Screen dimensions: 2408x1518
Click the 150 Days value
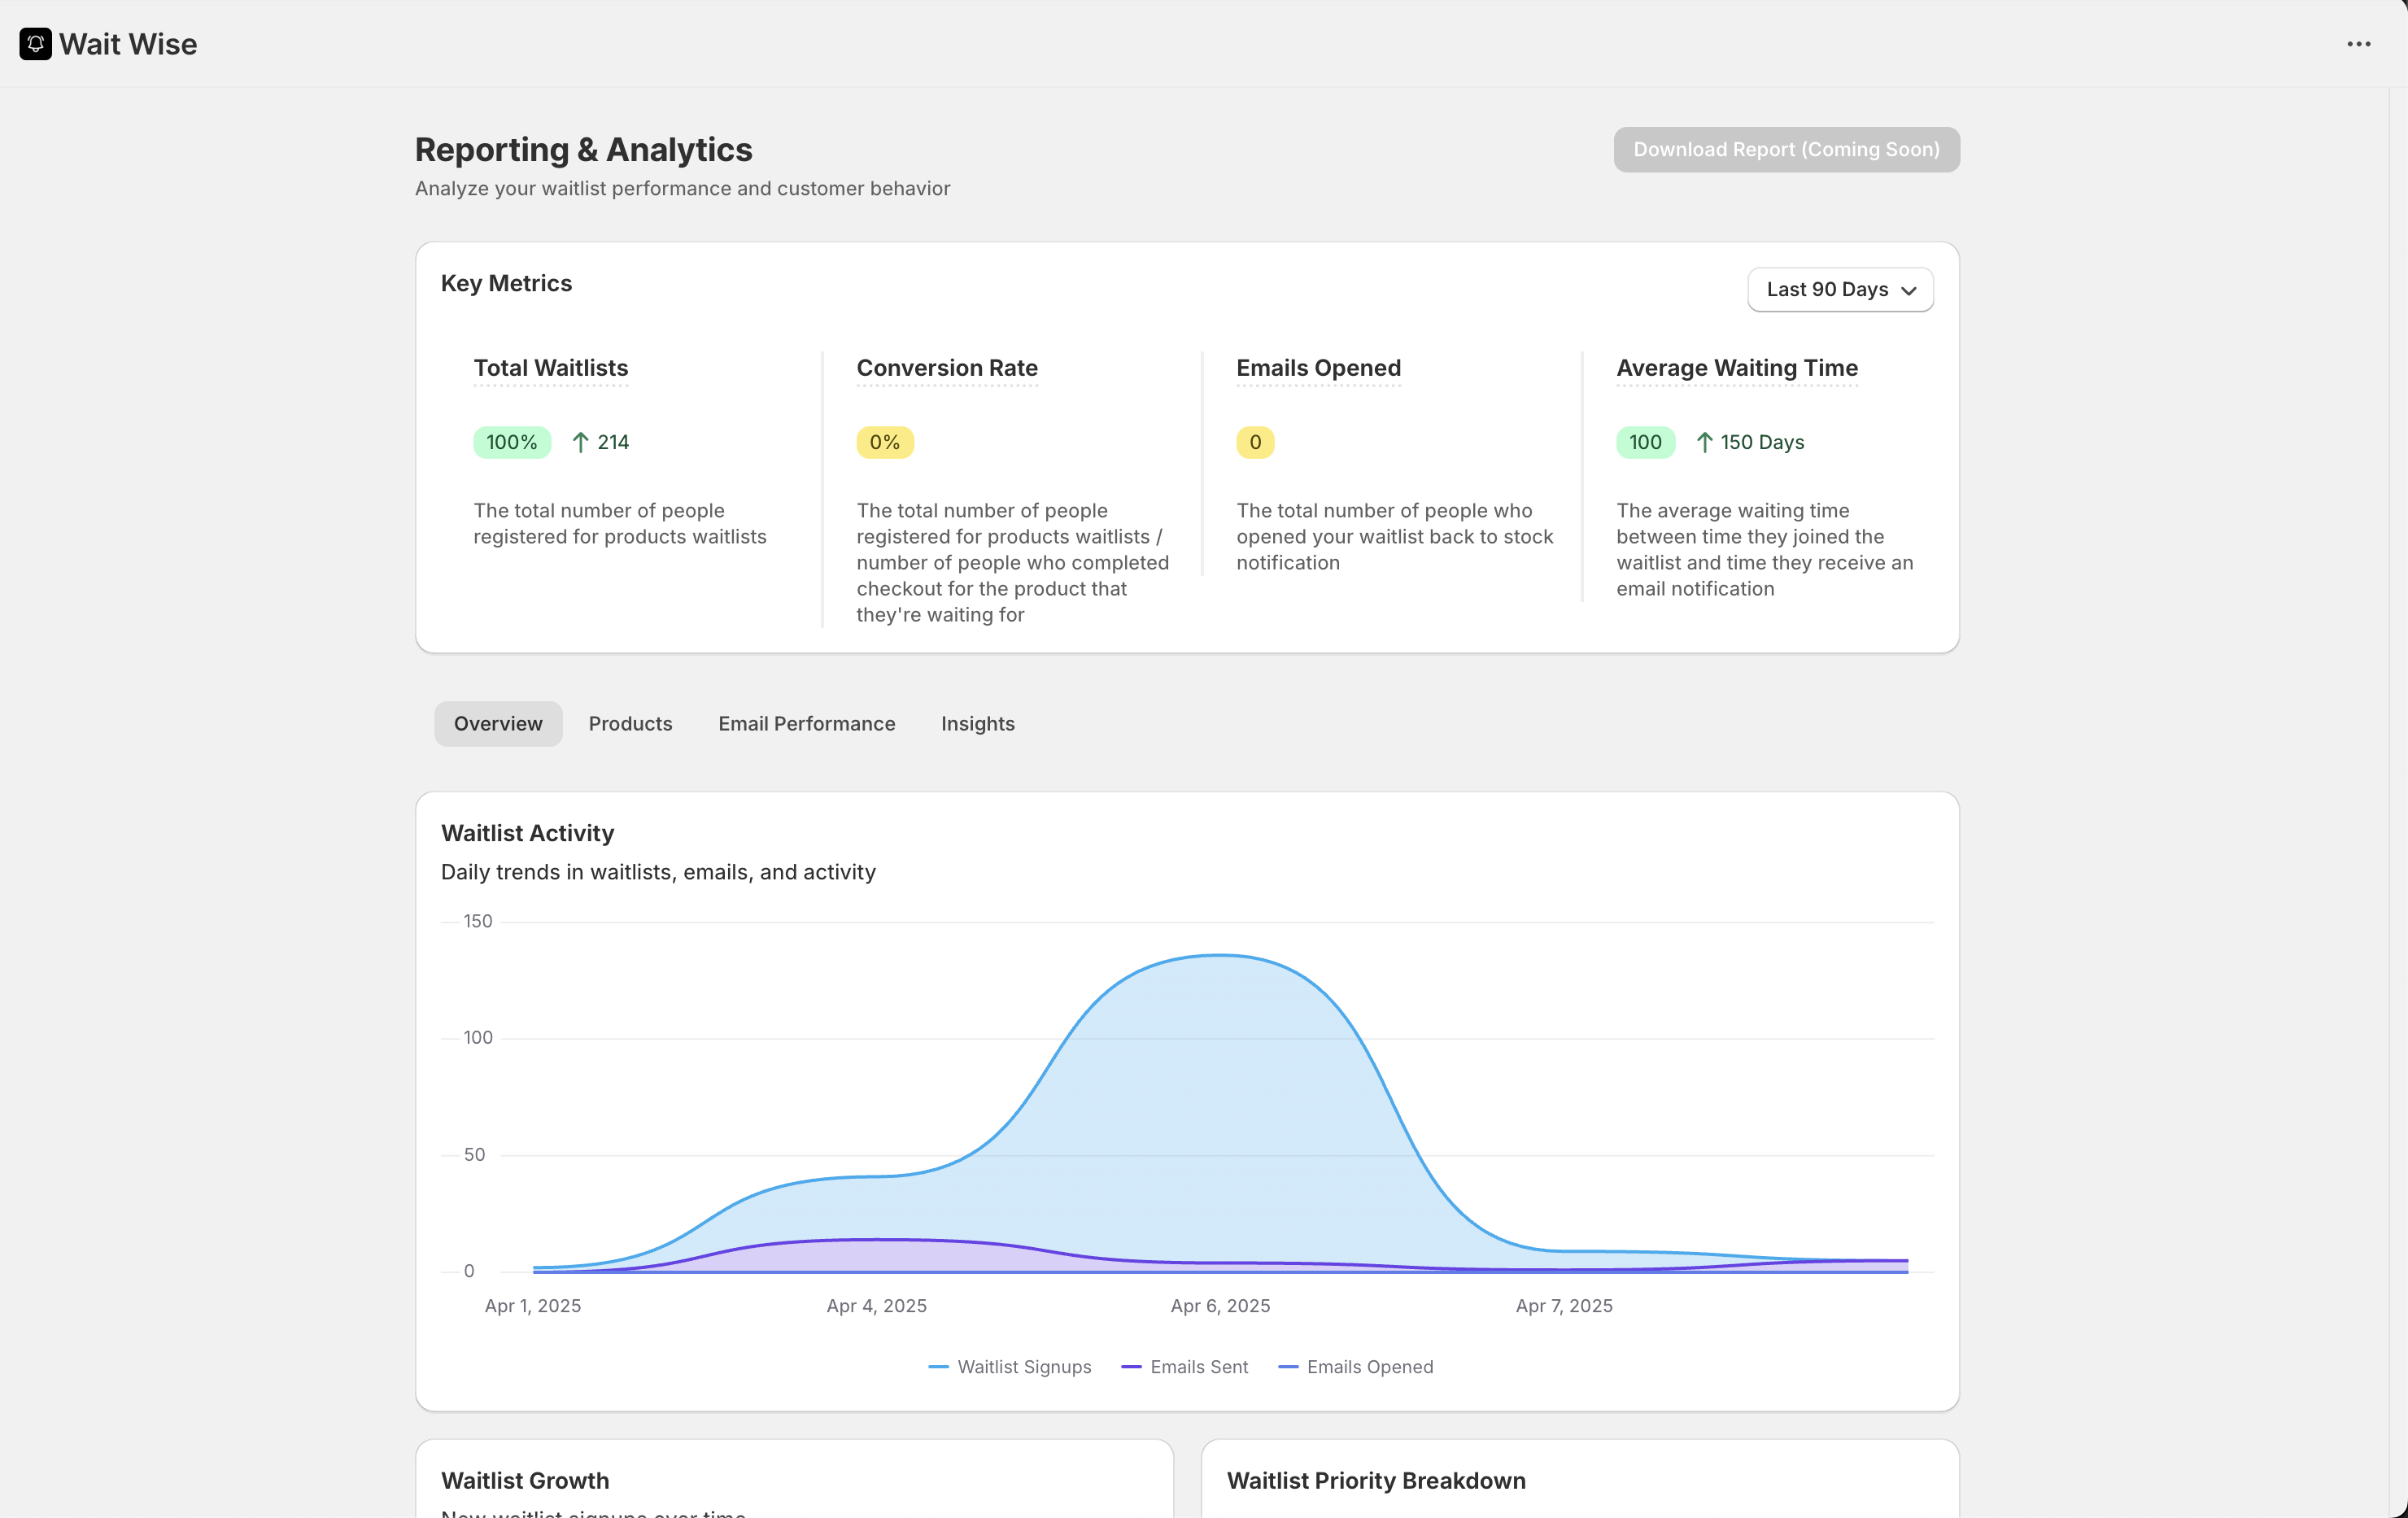pos(1762,442)
